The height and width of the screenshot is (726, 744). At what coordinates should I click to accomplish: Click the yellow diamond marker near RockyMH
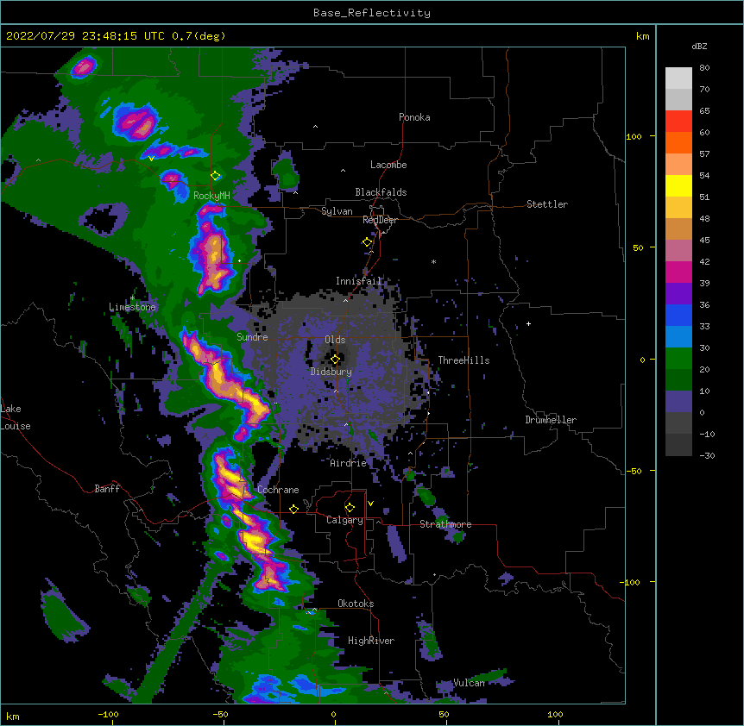pyautogui.click(x=216, y=176)
